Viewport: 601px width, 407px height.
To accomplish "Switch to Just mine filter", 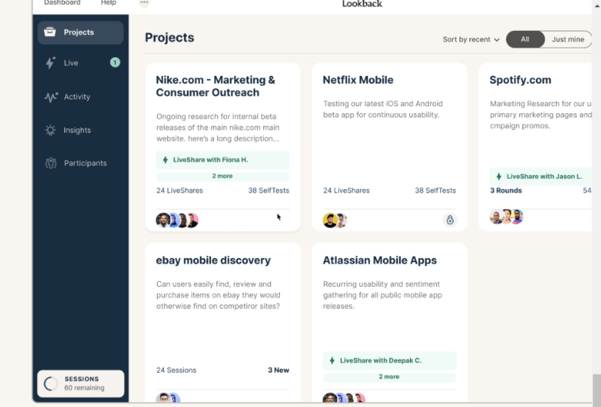I will pyautogui.click(x=568, y=40).
